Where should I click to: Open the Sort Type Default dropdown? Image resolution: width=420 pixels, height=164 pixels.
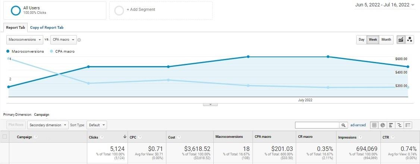(x=97, y=125)
